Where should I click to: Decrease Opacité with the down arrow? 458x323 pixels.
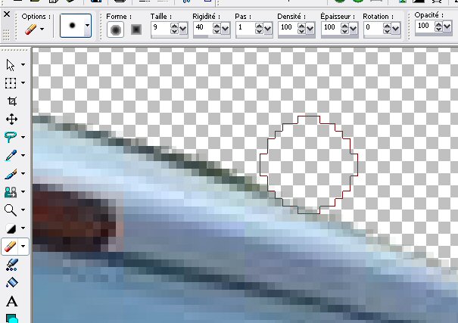click(x=438, y=30)
